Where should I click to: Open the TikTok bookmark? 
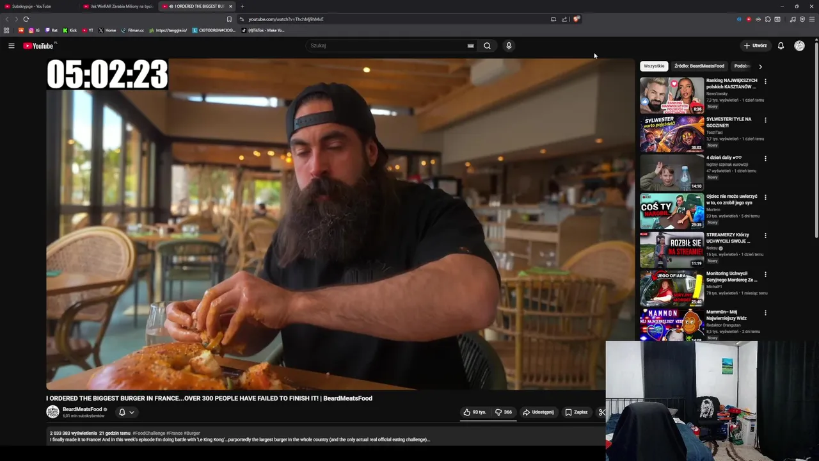point(263,30)
